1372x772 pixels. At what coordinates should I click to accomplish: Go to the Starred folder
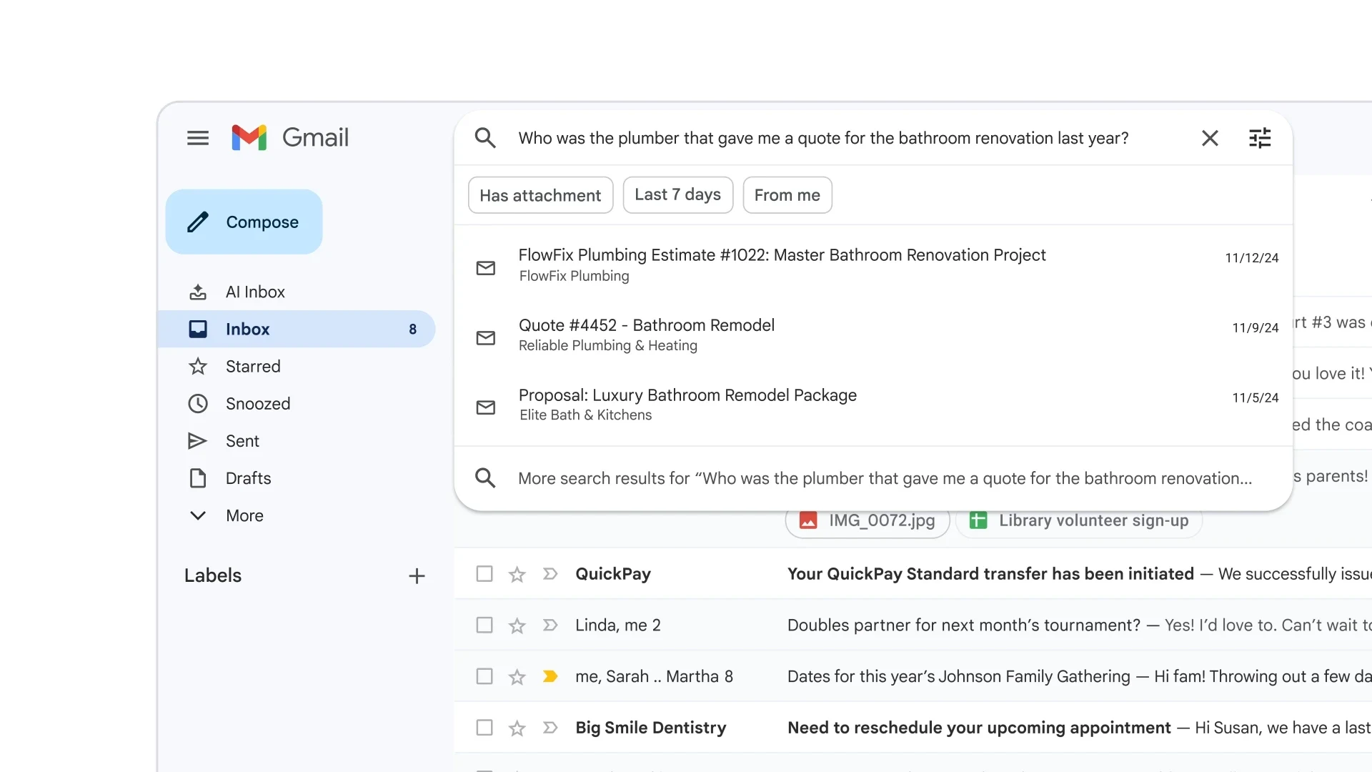252,366
